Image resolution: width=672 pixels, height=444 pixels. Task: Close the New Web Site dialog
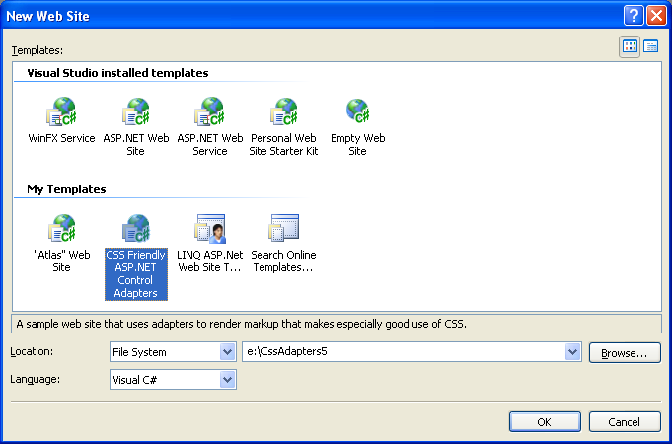point(656,16)
